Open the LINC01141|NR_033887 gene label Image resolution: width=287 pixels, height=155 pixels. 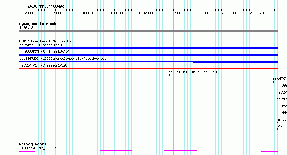(x=38, y=148)
